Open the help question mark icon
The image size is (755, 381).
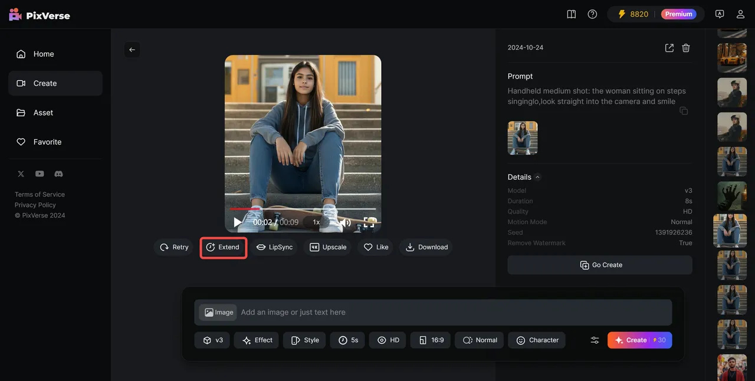tap(592, 14)
